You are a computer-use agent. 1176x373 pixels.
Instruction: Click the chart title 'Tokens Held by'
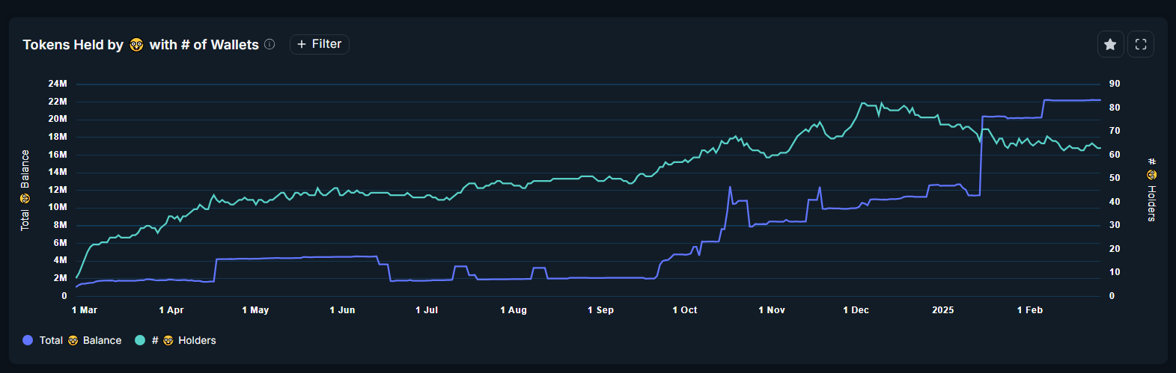click(73, 45)
